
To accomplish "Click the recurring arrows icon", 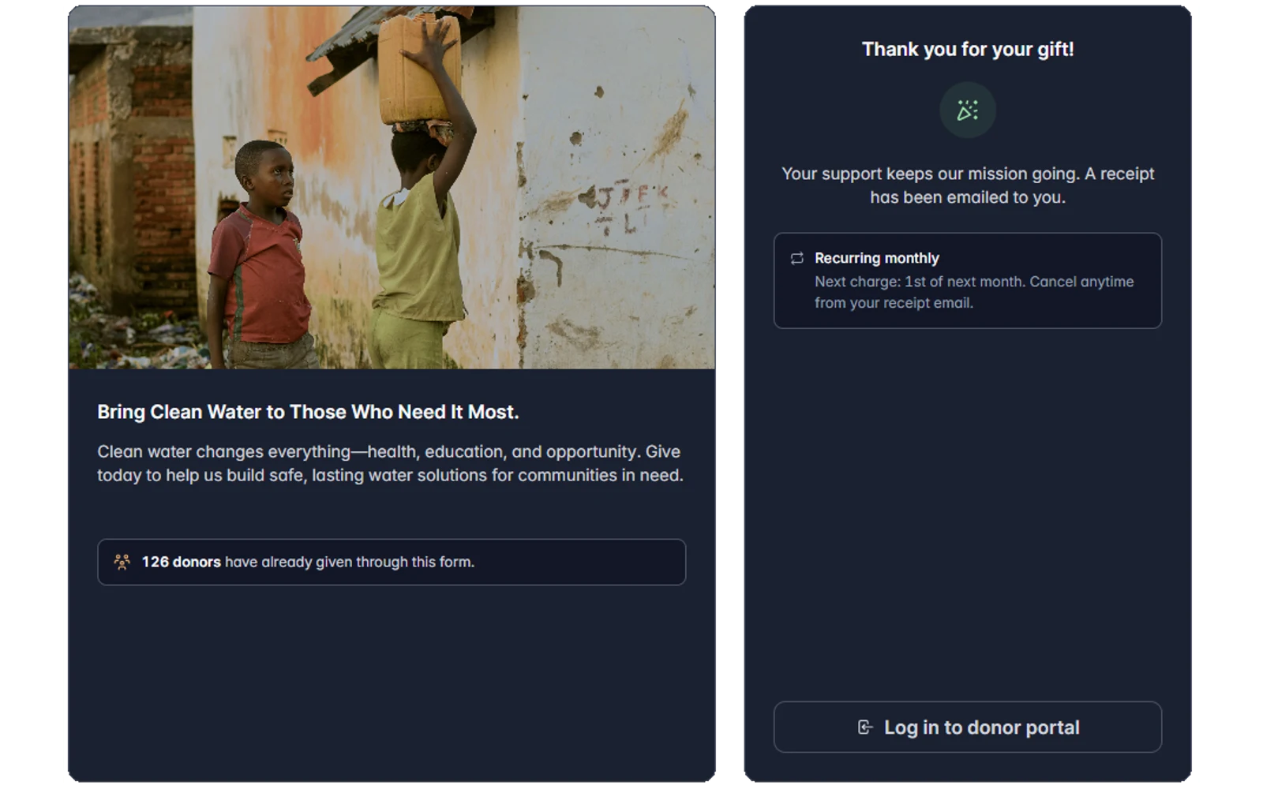I will [797, 258].
